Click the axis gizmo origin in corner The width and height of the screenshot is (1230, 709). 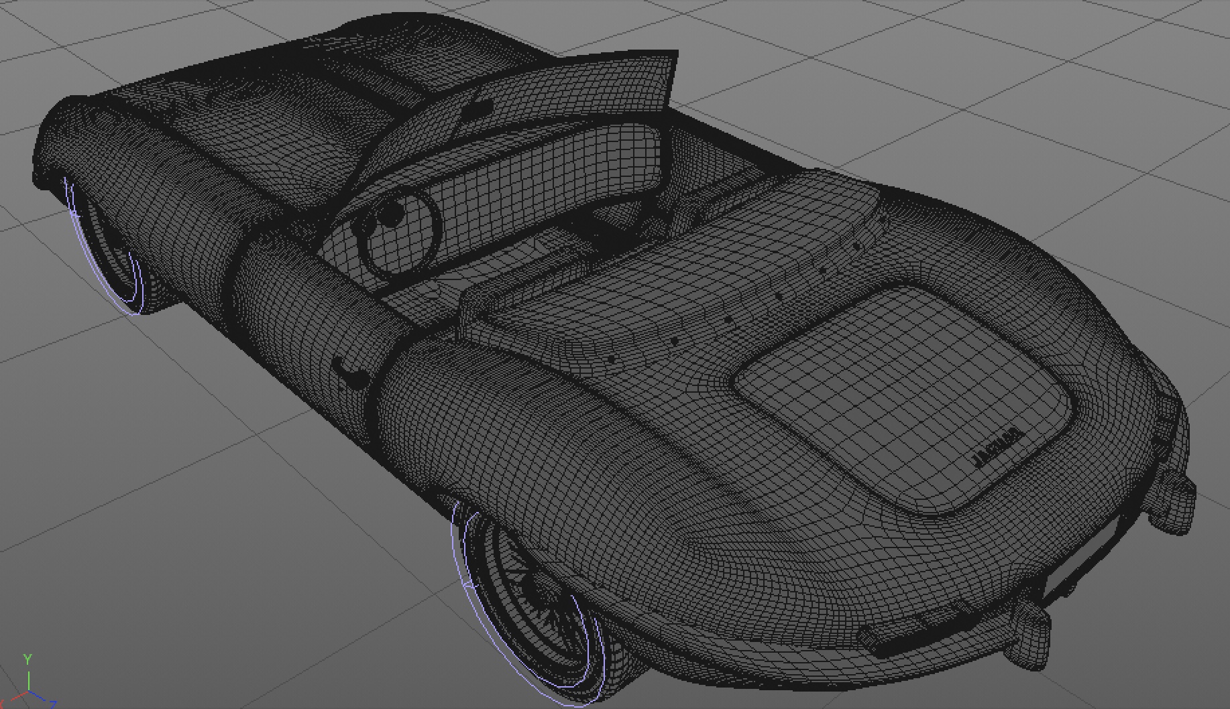pyautogui.click(x=28, y=692)
